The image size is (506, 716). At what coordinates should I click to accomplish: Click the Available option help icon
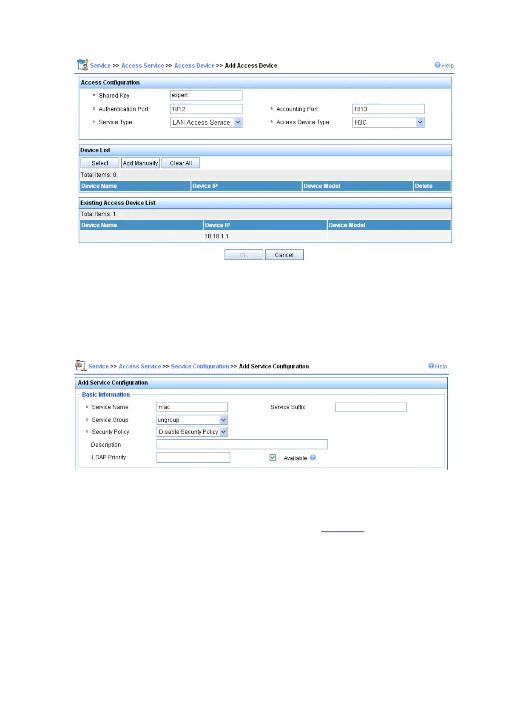(x=313, y=457)
